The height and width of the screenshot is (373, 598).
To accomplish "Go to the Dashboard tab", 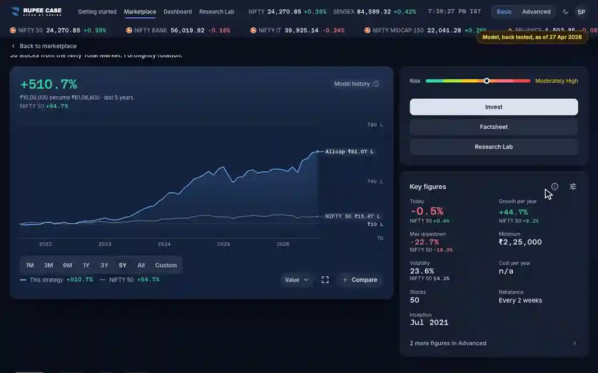I will pyautogui.click(x=178, y=12).
